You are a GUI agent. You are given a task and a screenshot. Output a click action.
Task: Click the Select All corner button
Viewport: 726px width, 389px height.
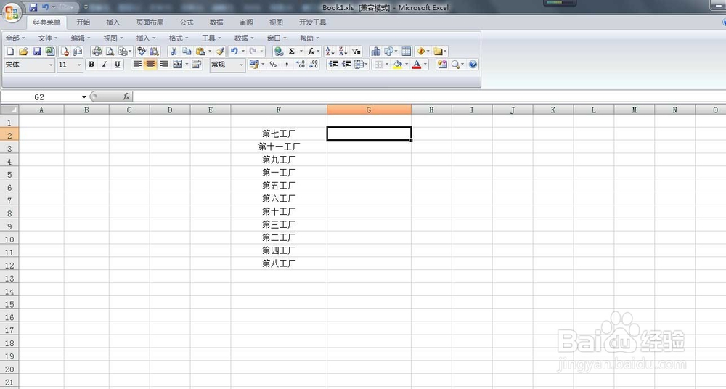(x=9, y=110)
